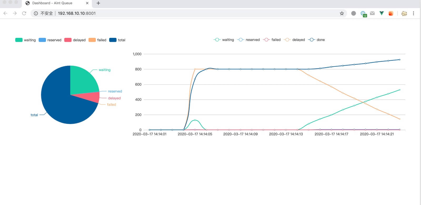This screenshot has height=205, width=421.
Task: Click the browser reload button
Action: 24,13
